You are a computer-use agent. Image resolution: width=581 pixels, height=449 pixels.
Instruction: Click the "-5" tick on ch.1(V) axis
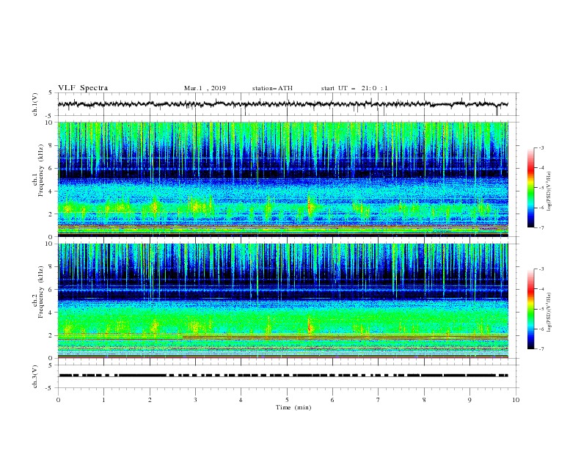[x=50, y=116]
